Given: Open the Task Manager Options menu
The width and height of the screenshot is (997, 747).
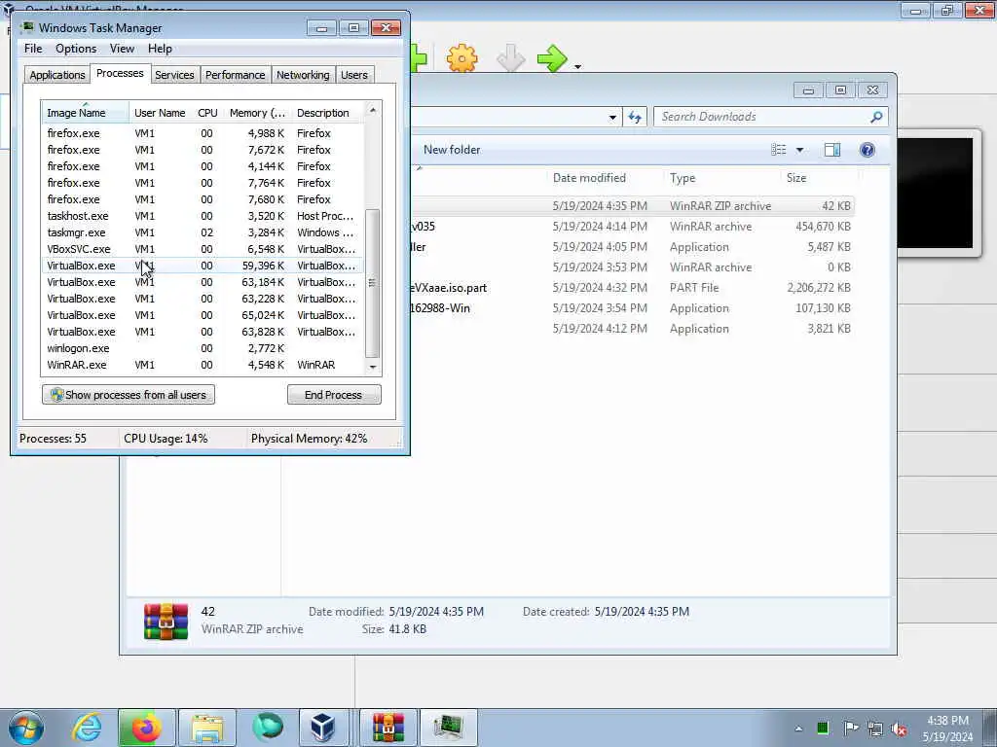Looking at the screenshot, I should pyautogui.click(x=76, y=49).
